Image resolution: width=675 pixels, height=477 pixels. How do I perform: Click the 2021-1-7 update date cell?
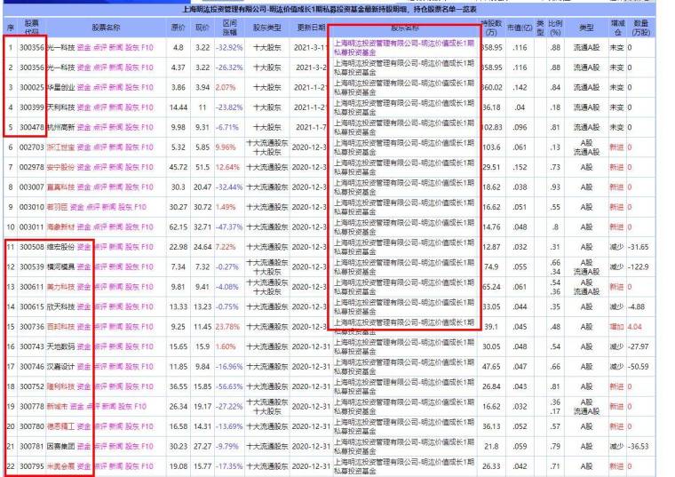[311, 127]
